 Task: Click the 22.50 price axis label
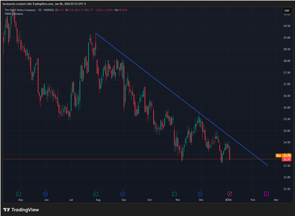287,189
